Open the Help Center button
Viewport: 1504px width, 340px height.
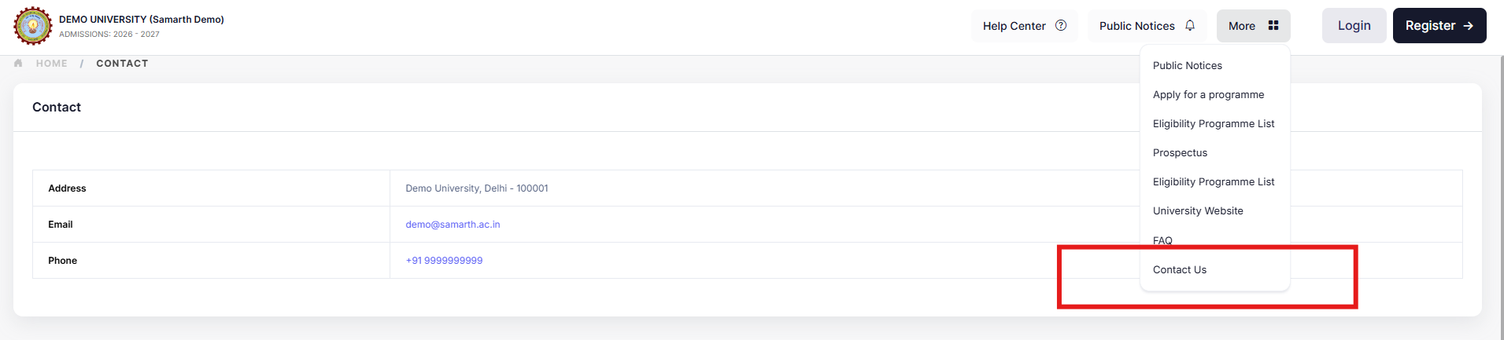(1023, 26)
